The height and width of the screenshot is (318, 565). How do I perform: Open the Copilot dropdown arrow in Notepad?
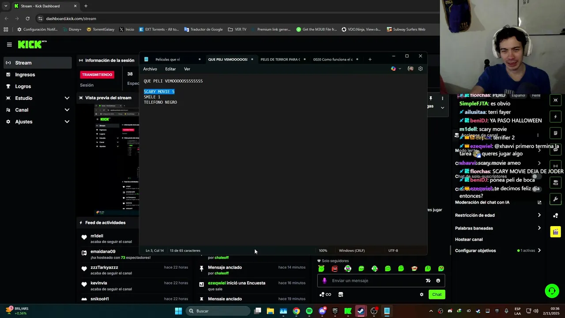[x=400, y=69]
